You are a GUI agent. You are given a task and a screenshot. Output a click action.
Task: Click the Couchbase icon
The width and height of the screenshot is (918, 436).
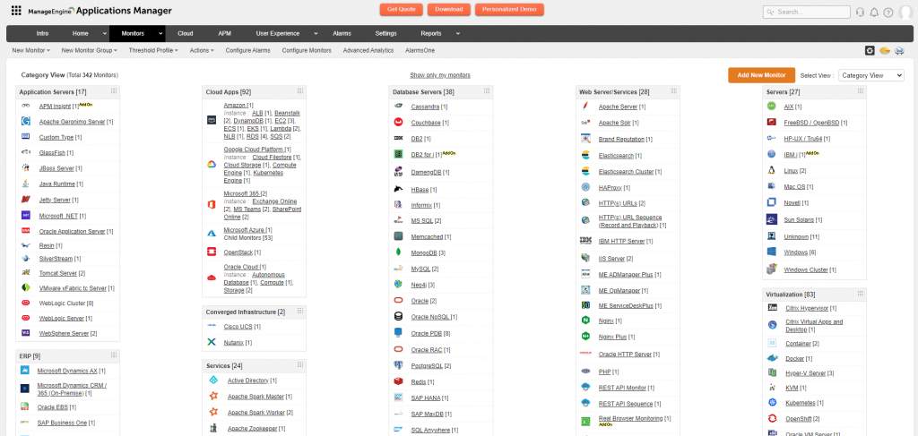(x=399, y=122)
